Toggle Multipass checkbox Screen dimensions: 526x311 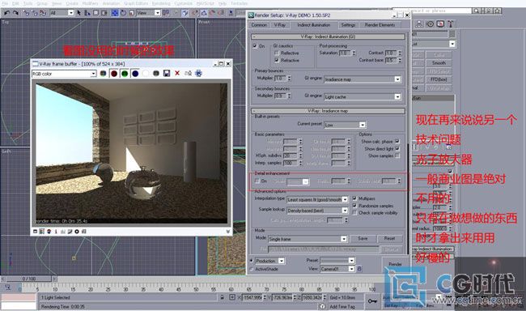coord(354,198)
